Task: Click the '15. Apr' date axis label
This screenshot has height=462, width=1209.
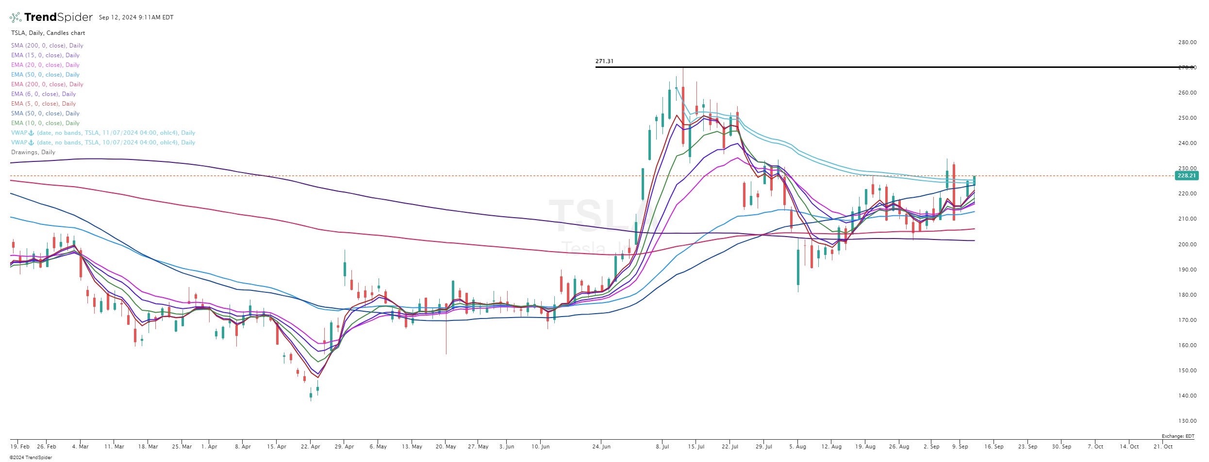Action: coord(277,446)
